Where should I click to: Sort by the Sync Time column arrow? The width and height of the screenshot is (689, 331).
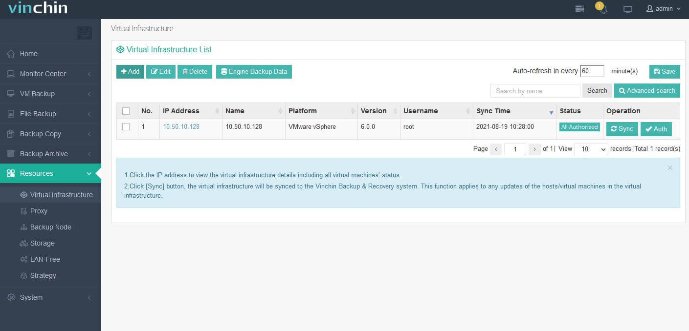click(x=551, y=112)
